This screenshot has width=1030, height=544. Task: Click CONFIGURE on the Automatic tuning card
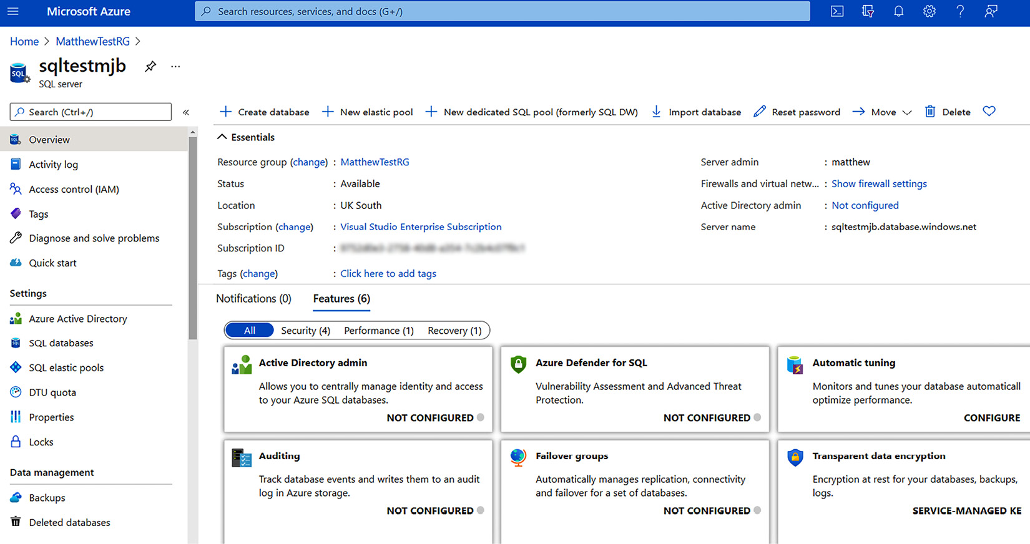pyautogui.click(x=992, y=417)
